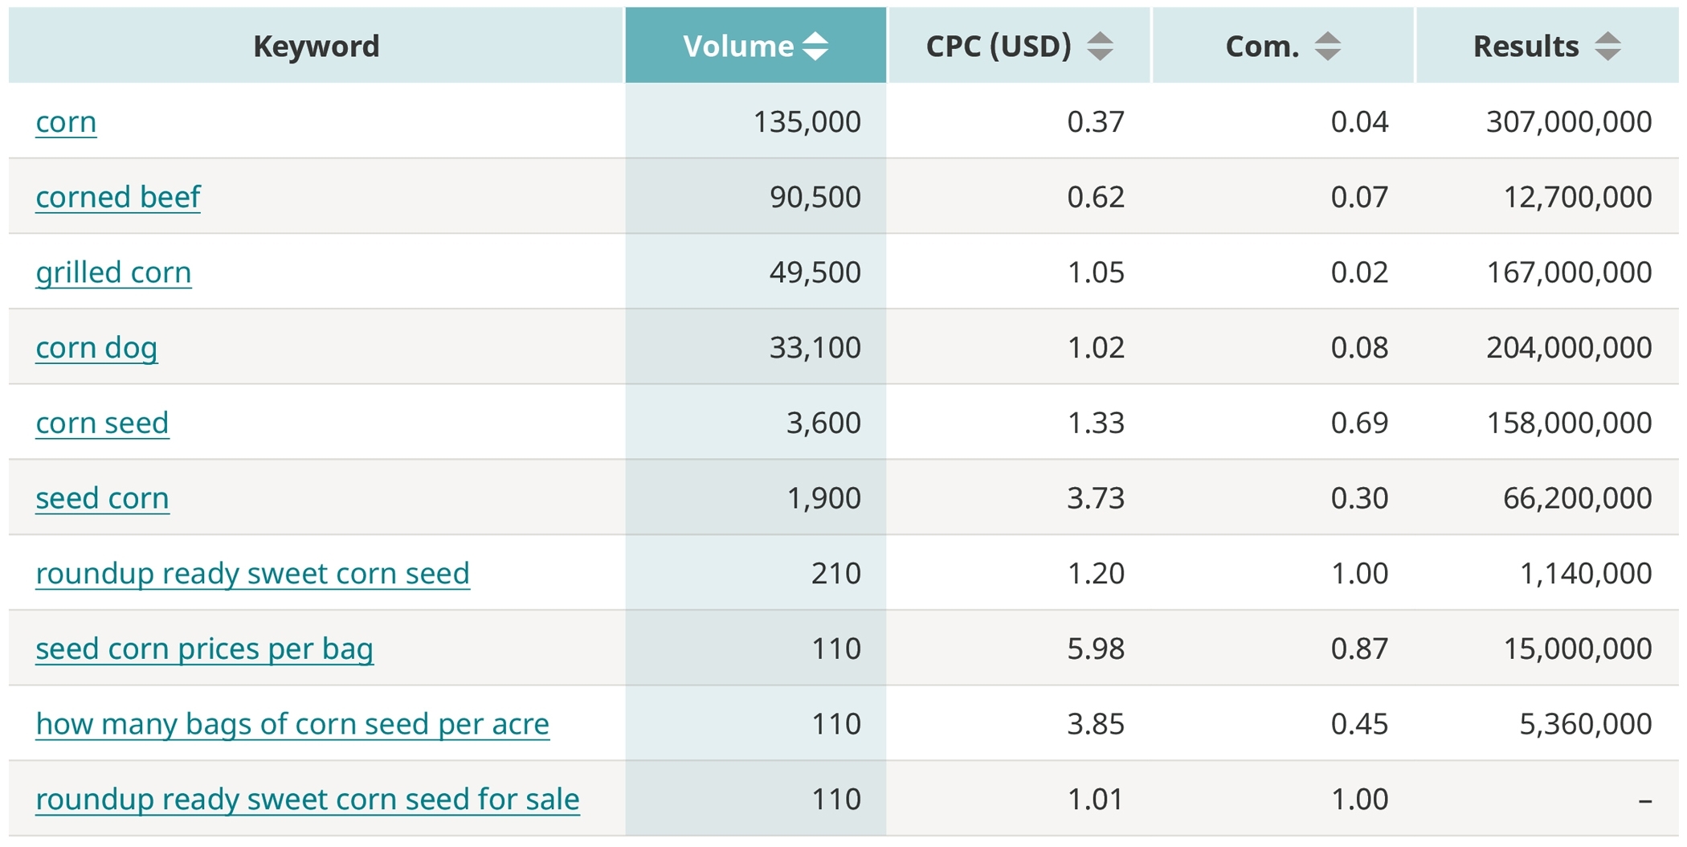Sort by the CPC (USD) header label

click(998, 46)
